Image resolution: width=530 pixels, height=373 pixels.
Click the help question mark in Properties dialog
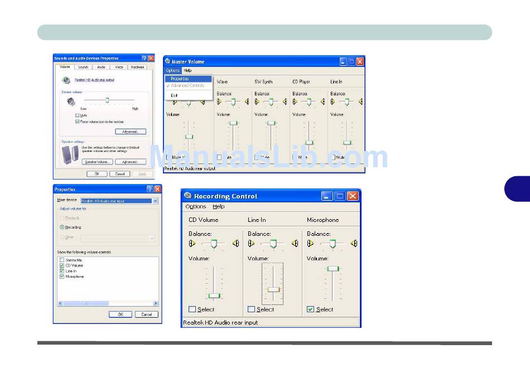(x=150, y=190)
